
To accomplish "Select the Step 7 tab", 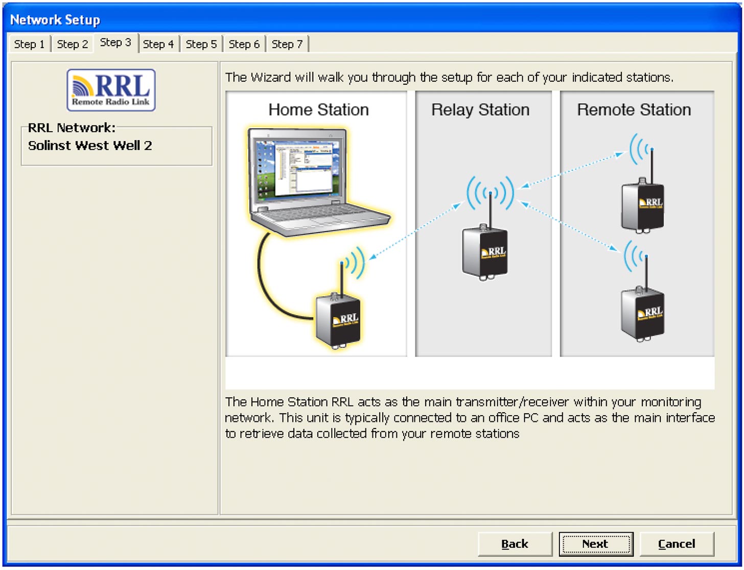I will coord(287,43).
